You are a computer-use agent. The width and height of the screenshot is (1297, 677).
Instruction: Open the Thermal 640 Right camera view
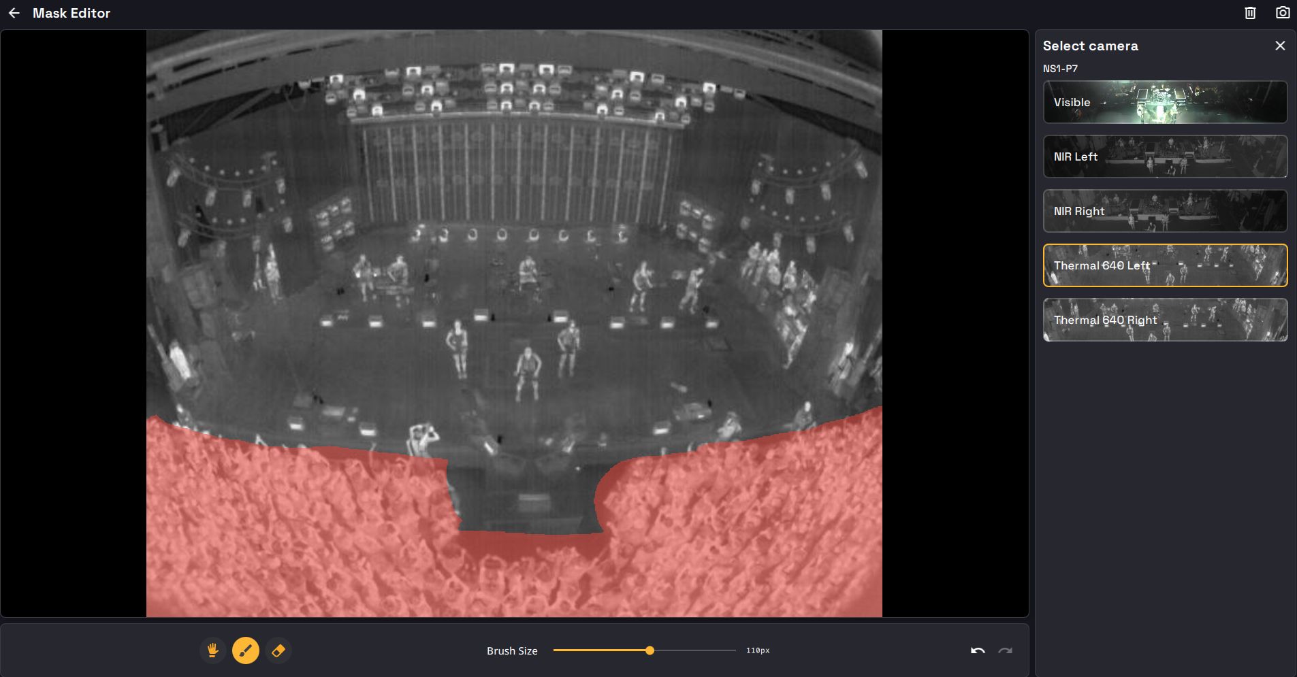click(x=1165, y=320)
